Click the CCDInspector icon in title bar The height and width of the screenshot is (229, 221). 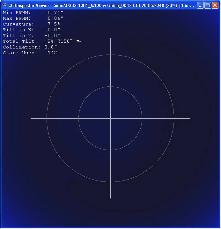(x=5, y=5)
